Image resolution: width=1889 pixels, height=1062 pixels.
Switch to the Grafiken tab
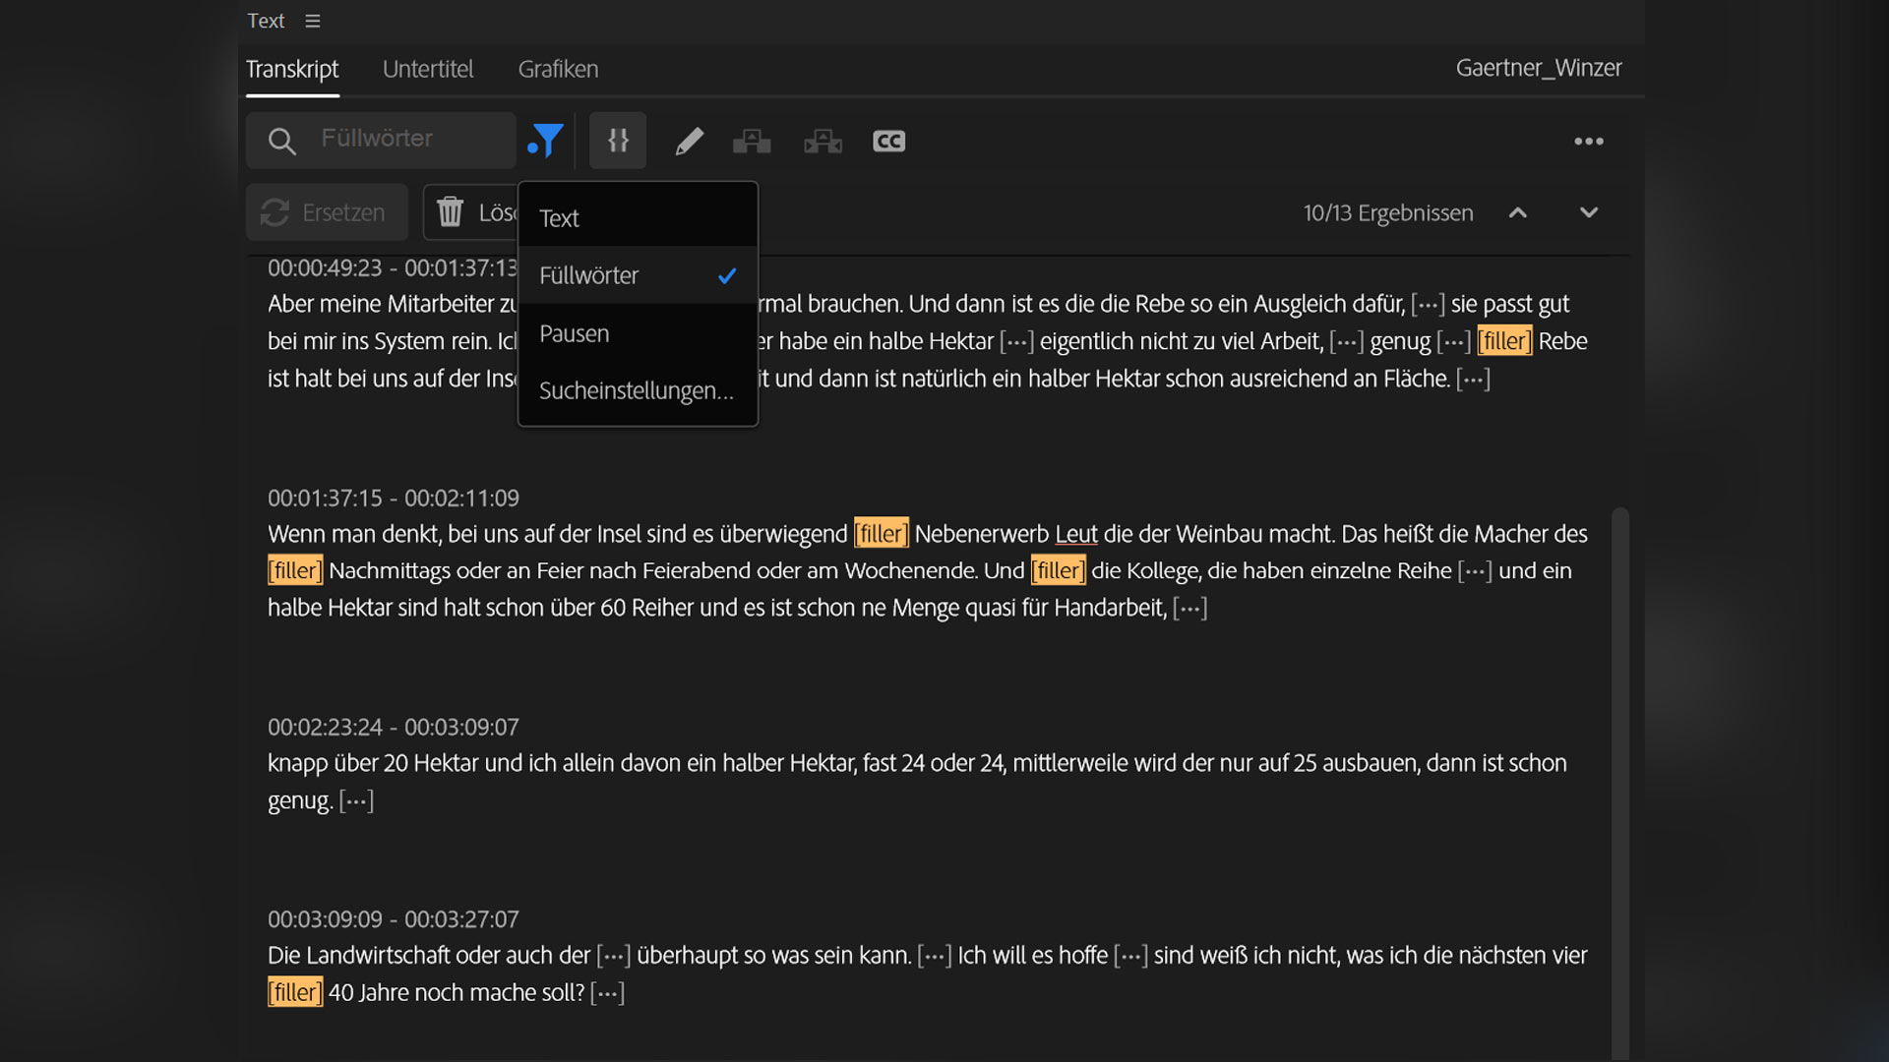(558, 69)
